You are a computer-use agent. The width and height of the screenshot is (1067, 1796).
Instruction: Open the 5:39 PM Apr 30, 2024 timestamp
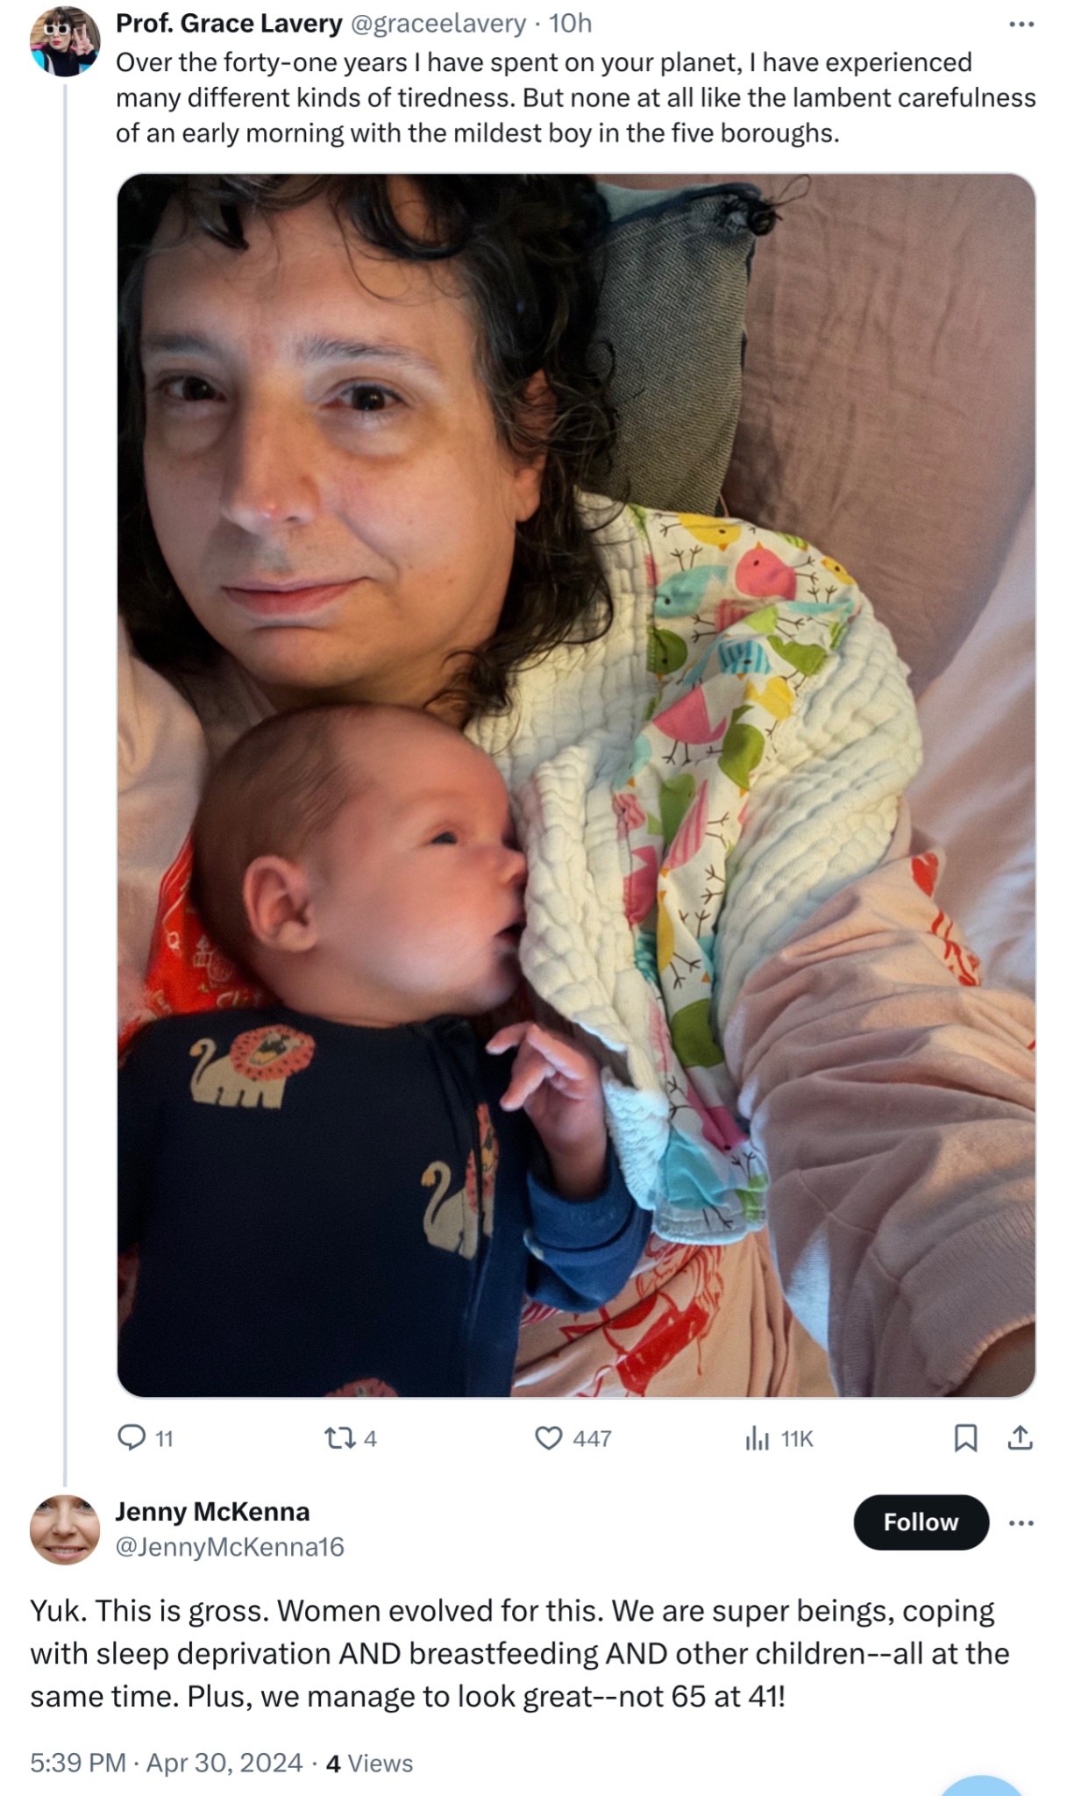pos(167,1763)
